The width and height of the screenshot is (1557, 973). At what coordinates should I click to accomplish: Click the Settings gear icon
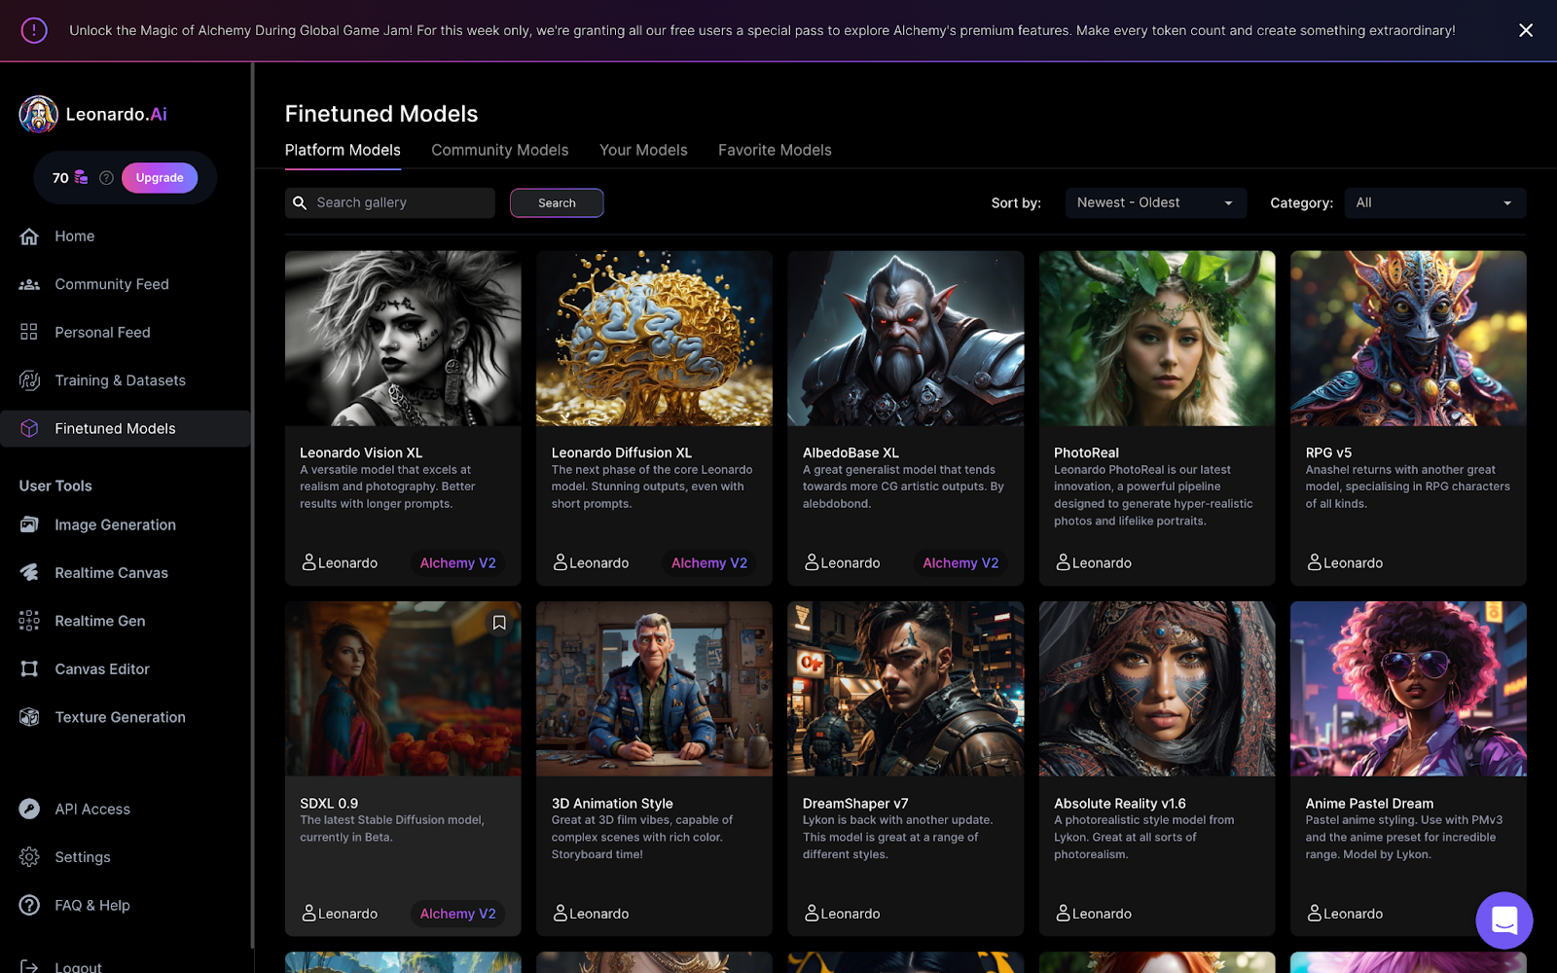point(29,857)
